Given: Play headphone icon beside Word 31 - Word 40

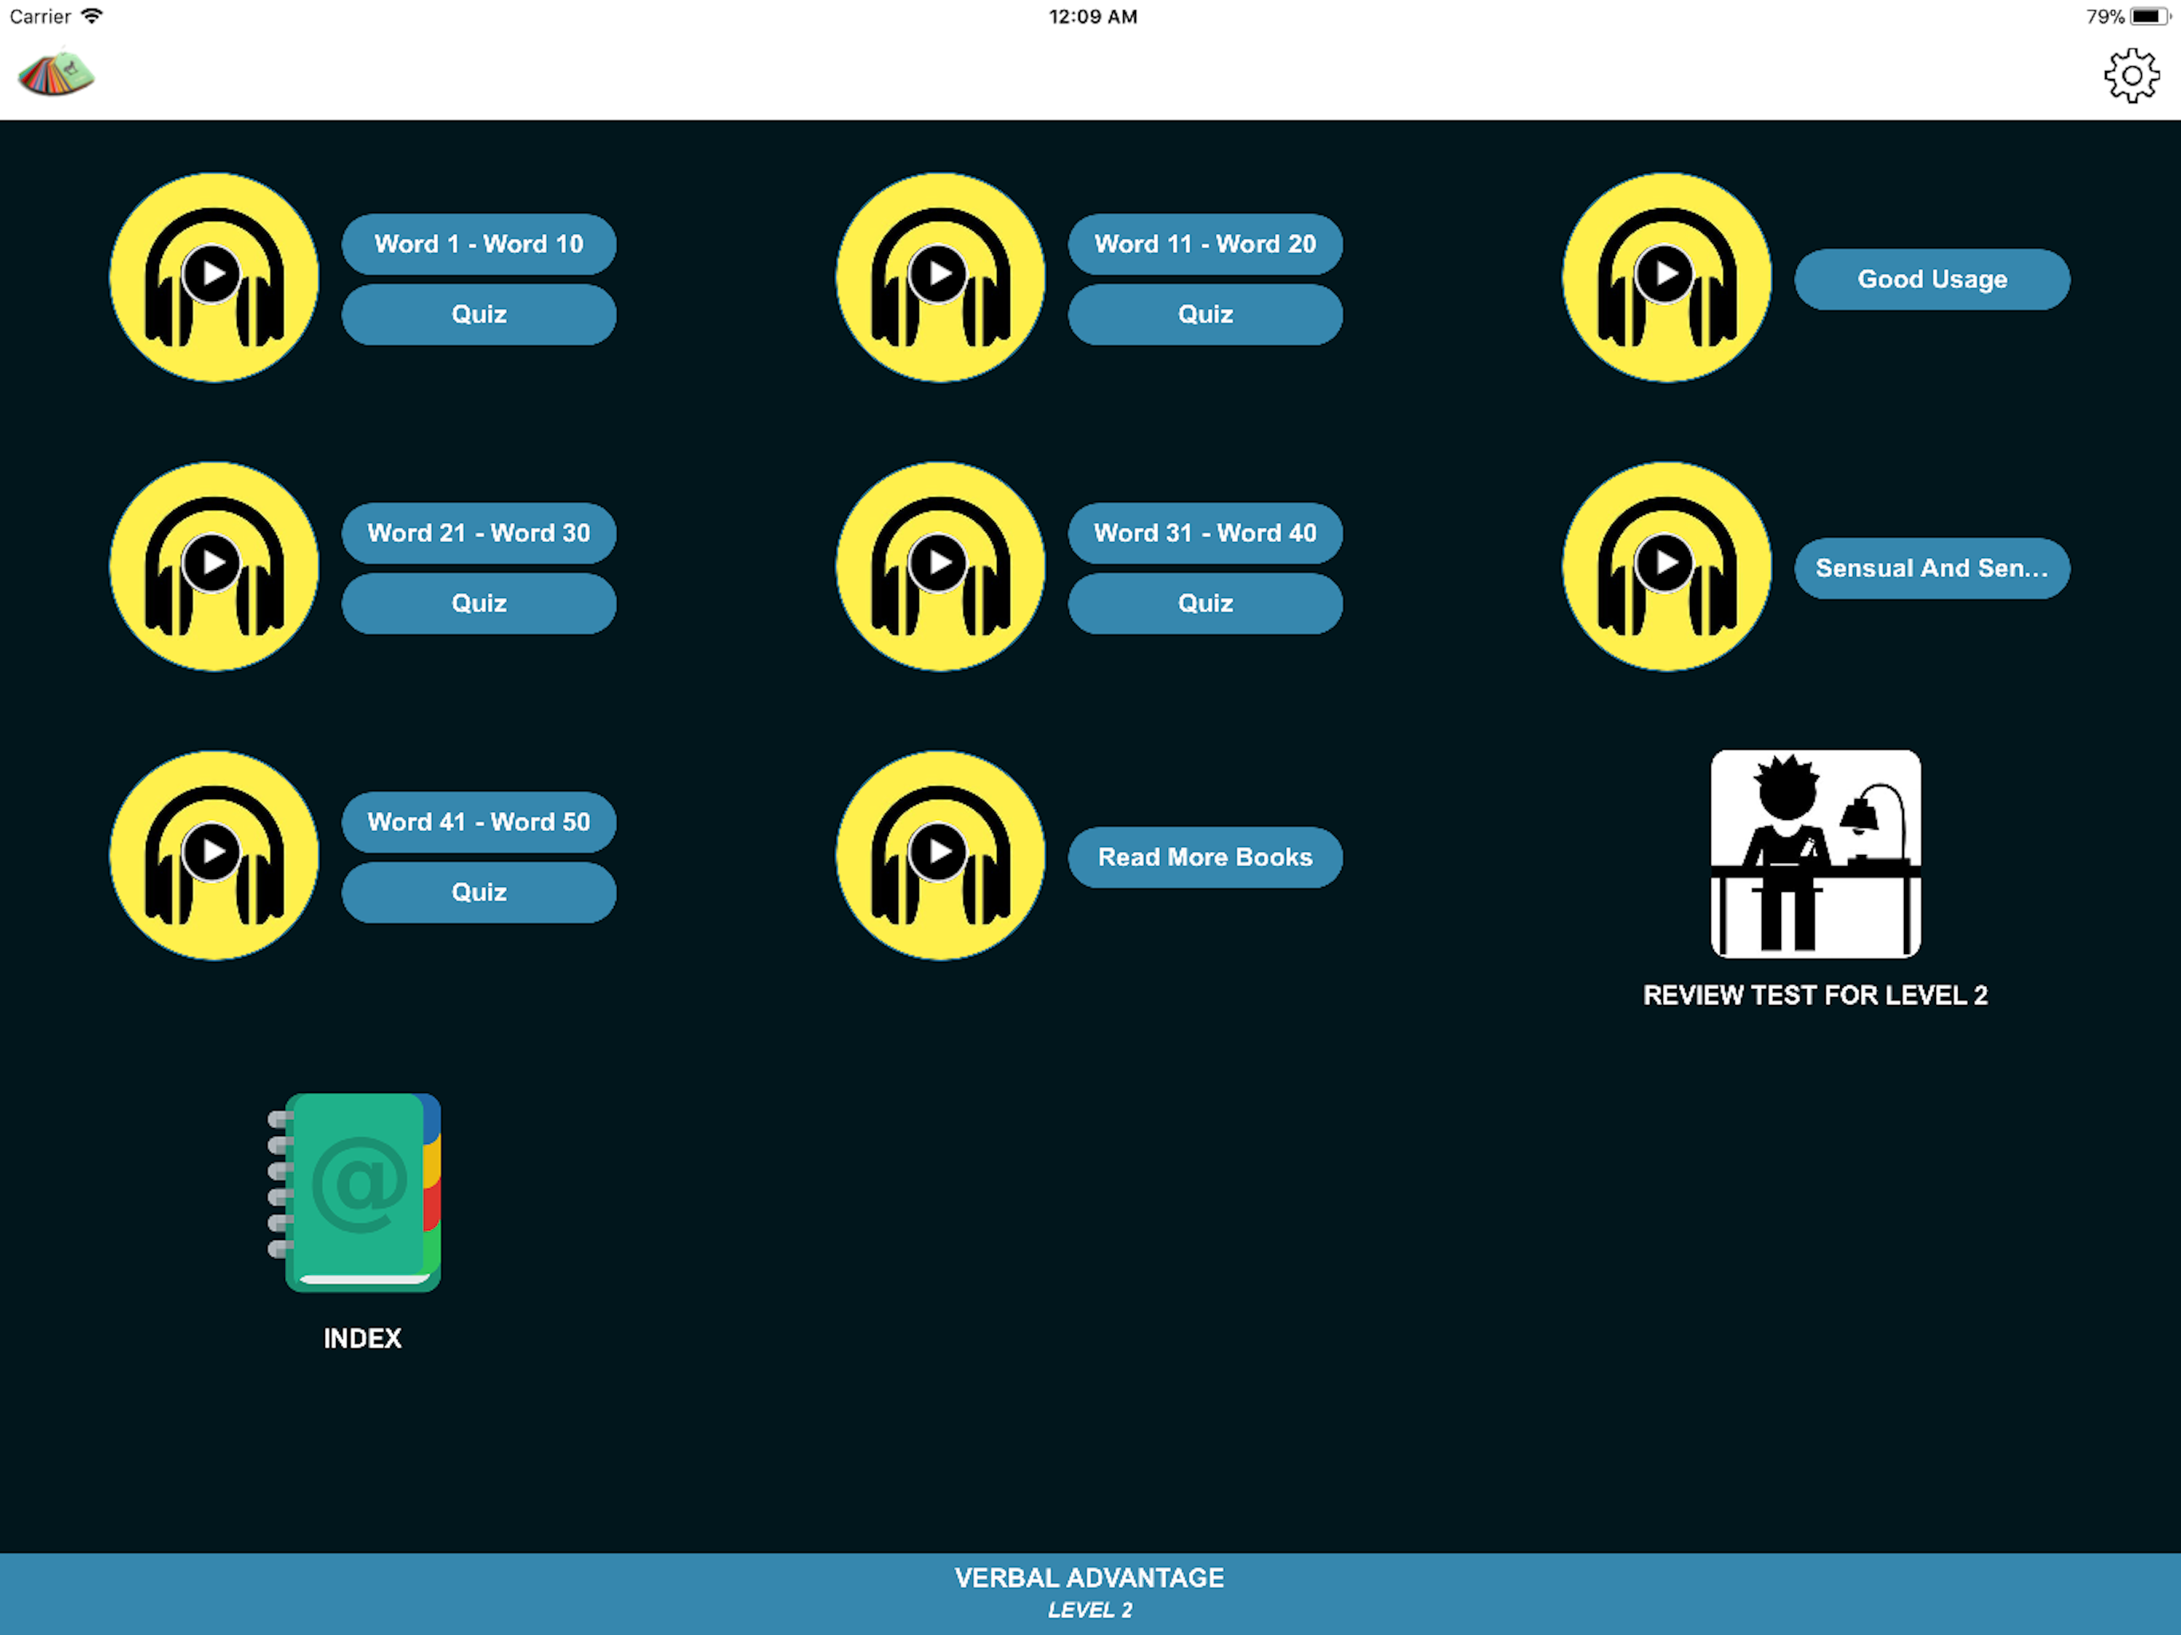Looking at the screenshot, I should [x=940, y=566].
